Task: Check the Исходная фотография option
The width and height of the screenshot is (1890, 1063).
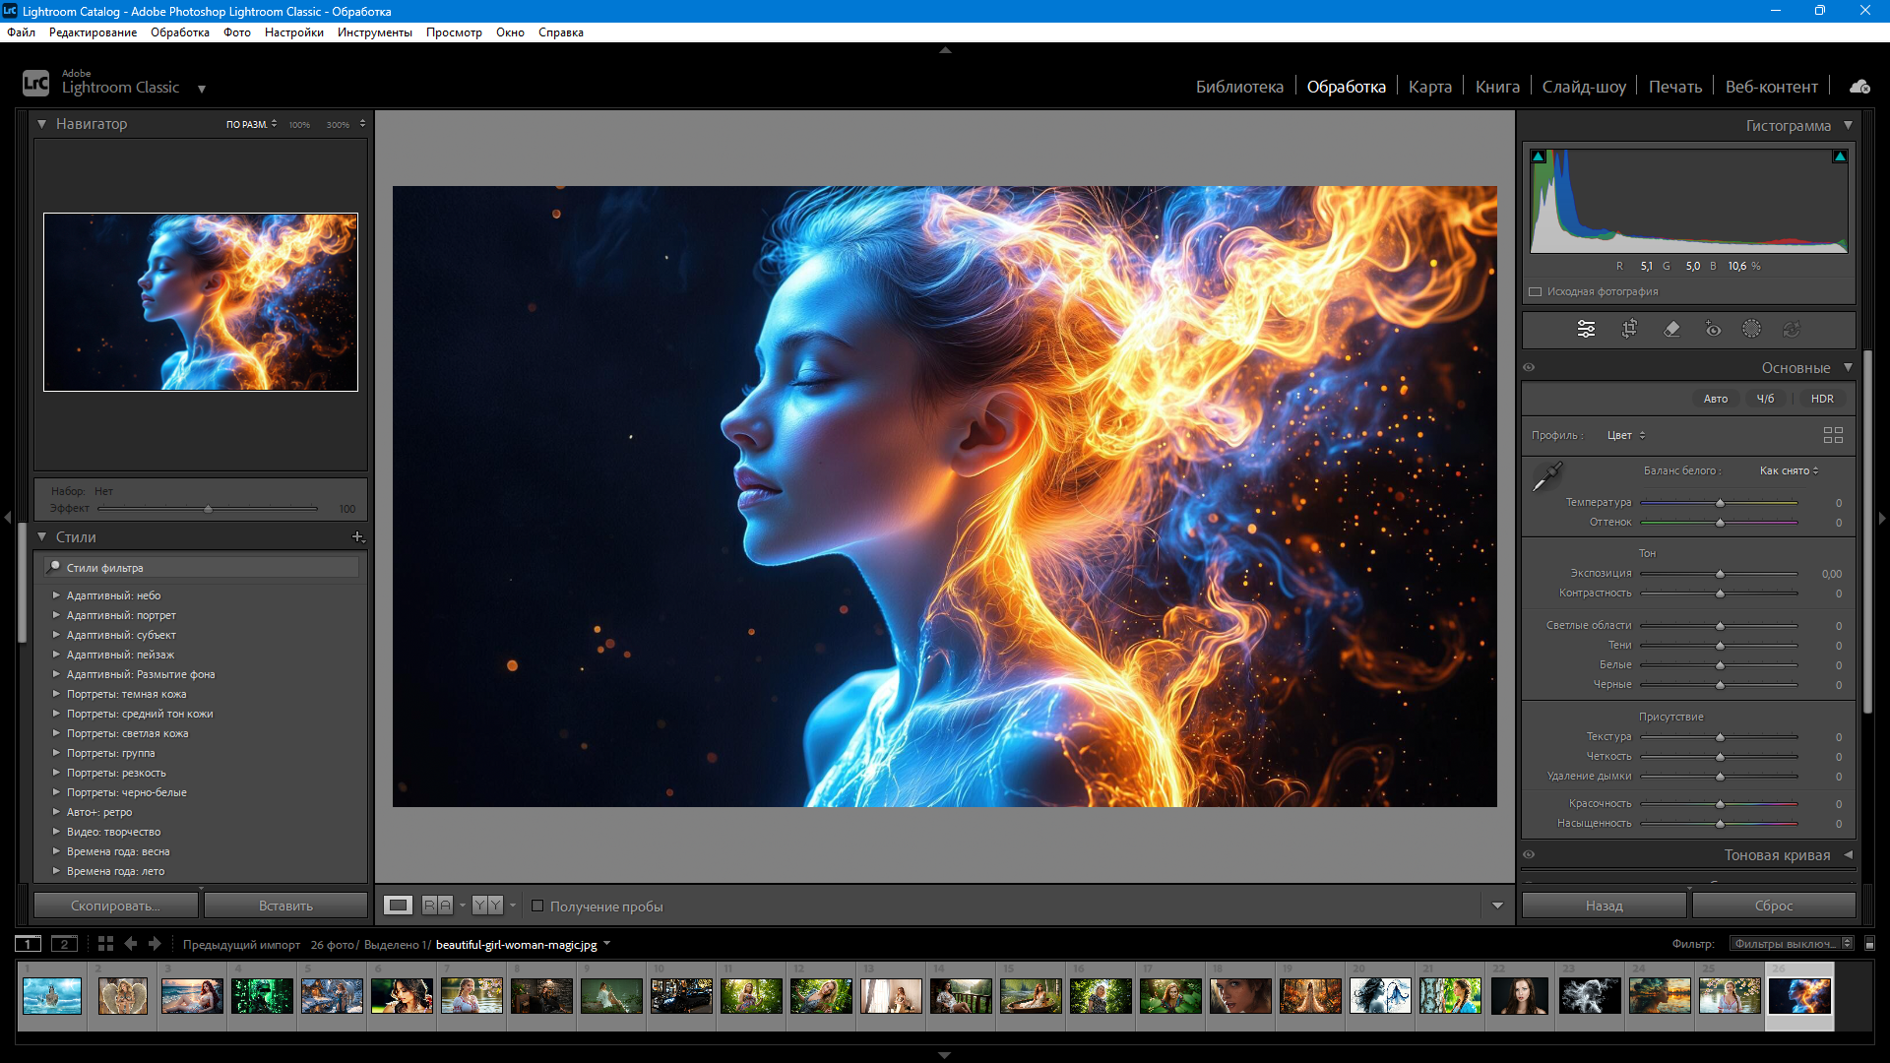Action: (x=1535, y=291)
